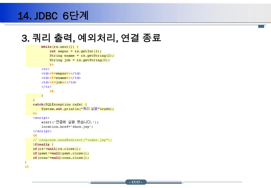The height and width of the screenshot is (188, 271).
Task: Click the closing '</script>' tag
Action: click(42, 131)
